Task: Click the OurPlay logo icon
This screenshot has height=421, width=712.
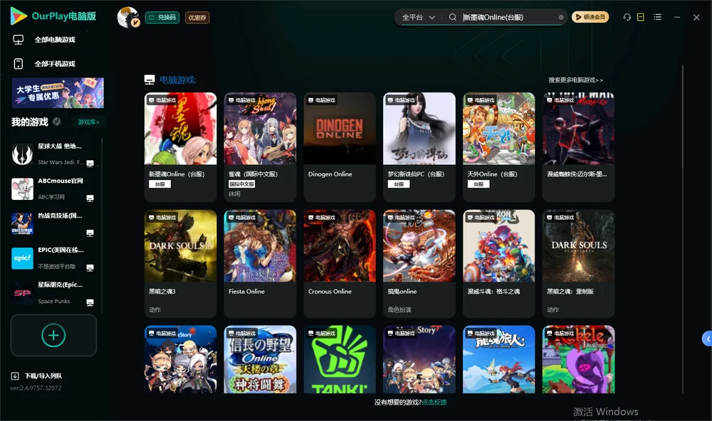Action: pyautogui.click(x=19, y=16)
